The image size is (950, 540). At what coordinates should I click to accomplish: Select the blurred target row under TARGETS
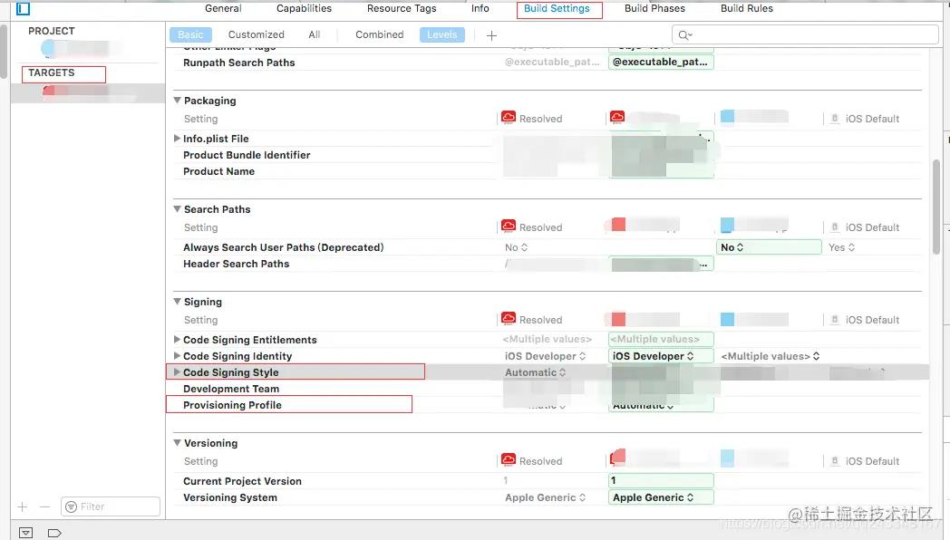point(88,92)
